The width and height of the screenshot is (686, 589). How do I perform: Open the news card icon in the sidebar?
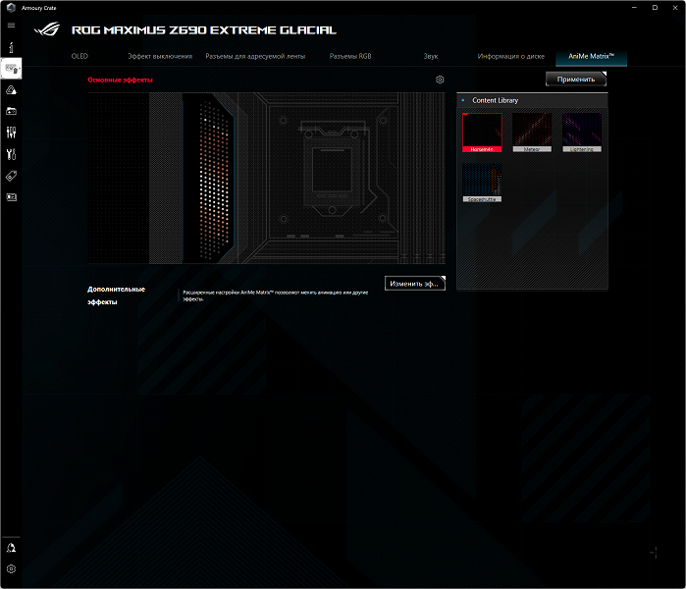(x=11, y=197)
